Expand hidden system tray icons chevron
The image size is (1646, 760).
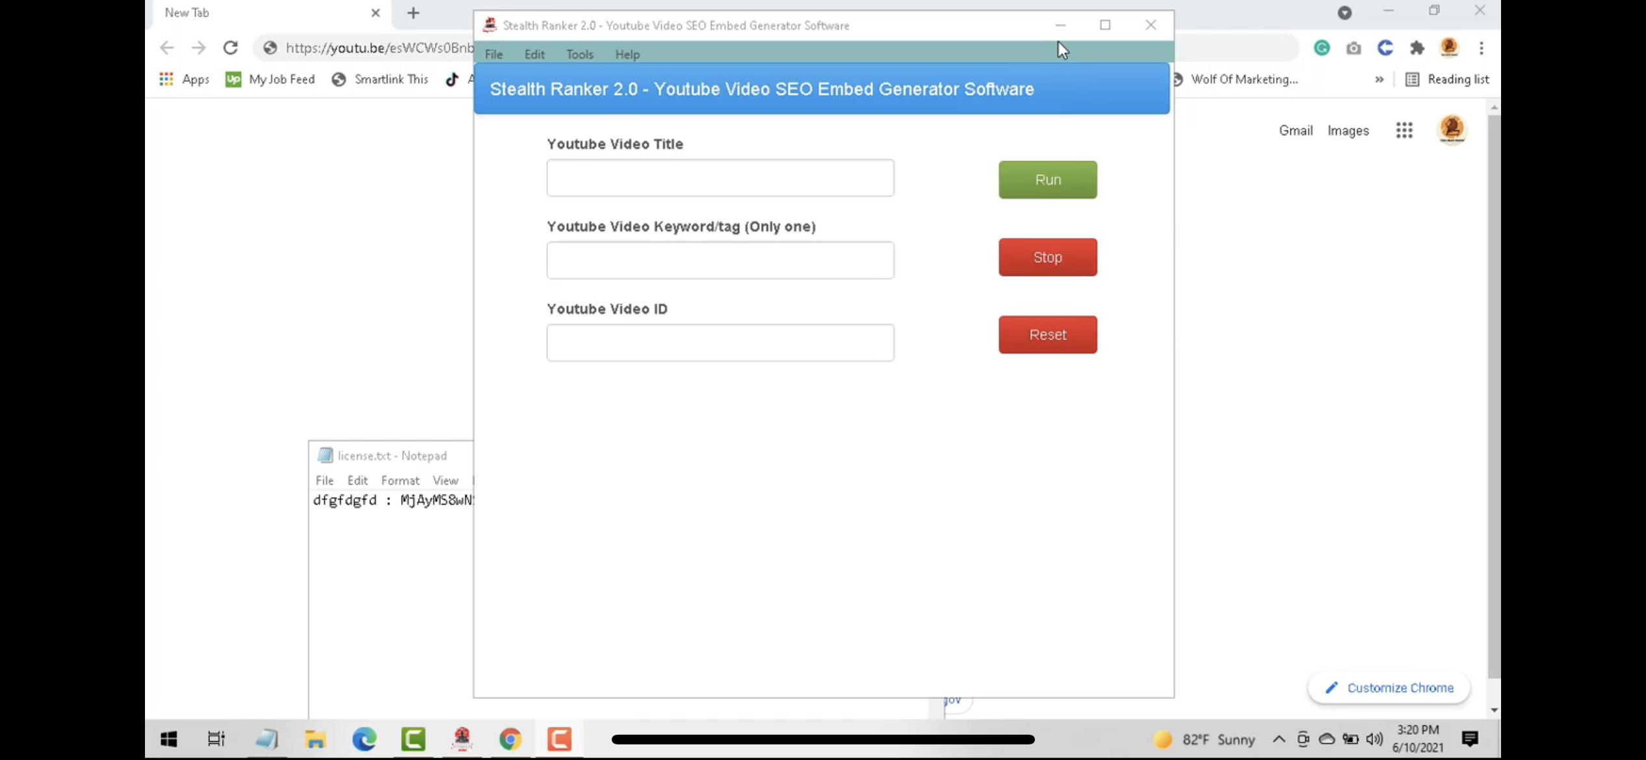(x=1278, y=739)
